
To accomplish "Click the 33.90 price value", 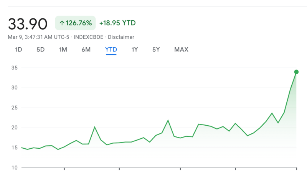I will click(x=28, y=24).
